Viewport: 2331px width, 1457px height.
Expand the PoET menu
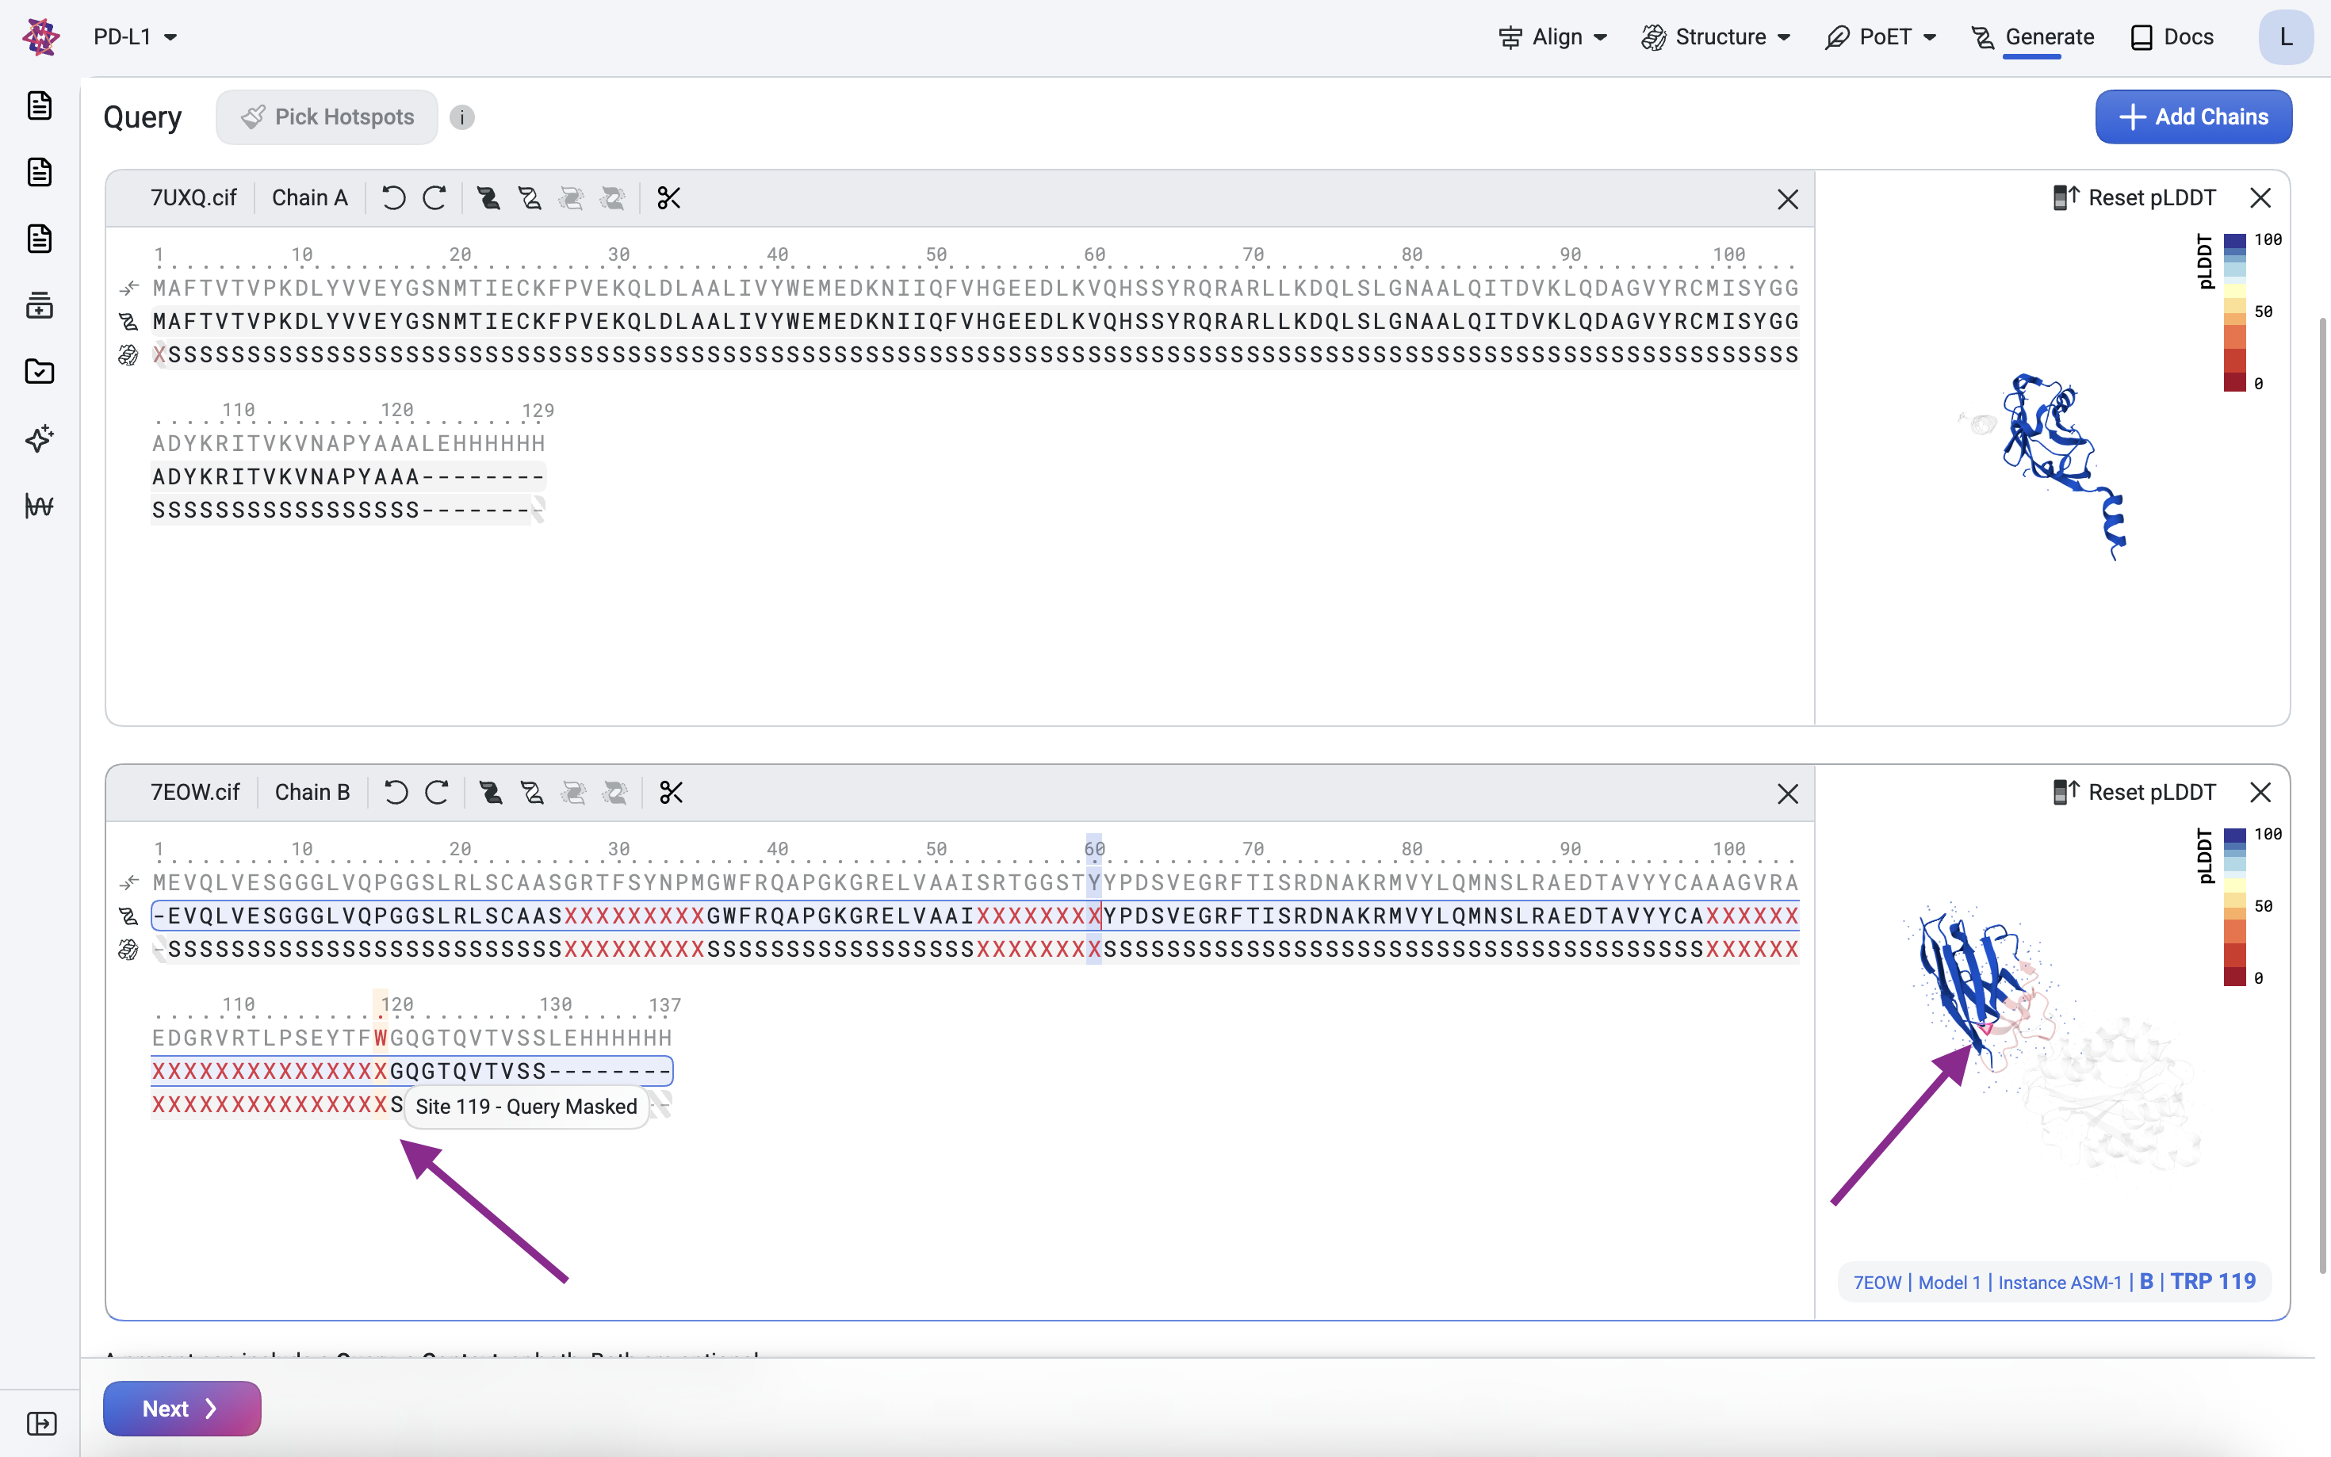point(1880,36)
